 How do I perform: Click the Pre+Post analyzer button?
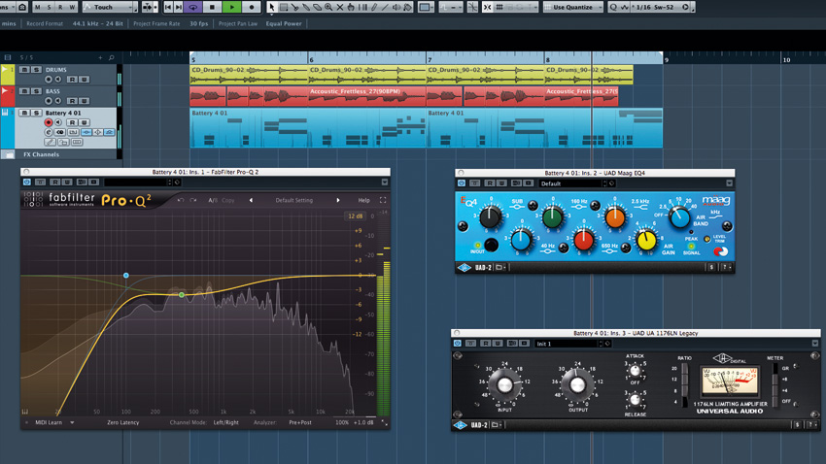pyautogui.click(x=300, y=422)
